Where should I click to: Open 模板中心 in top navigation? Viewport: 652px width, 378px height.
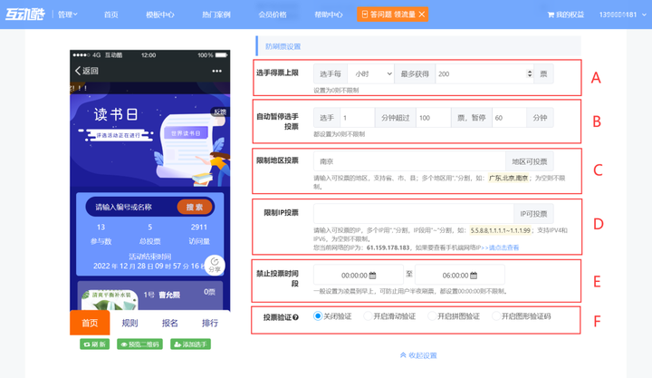[x=160, y=15]
